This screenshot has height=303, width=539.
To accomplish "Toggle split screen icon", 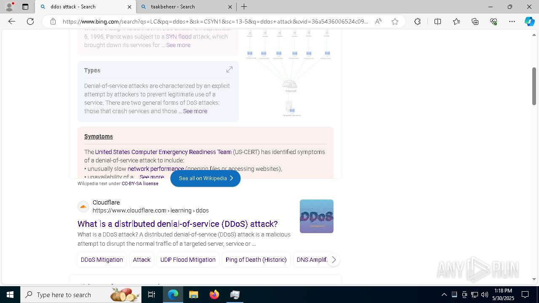I will coord(438,21).
